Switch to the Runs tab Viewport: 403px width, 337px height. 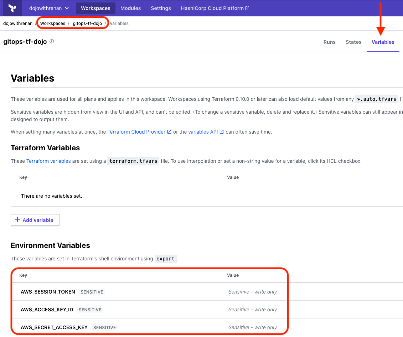[x=330, y=42]
